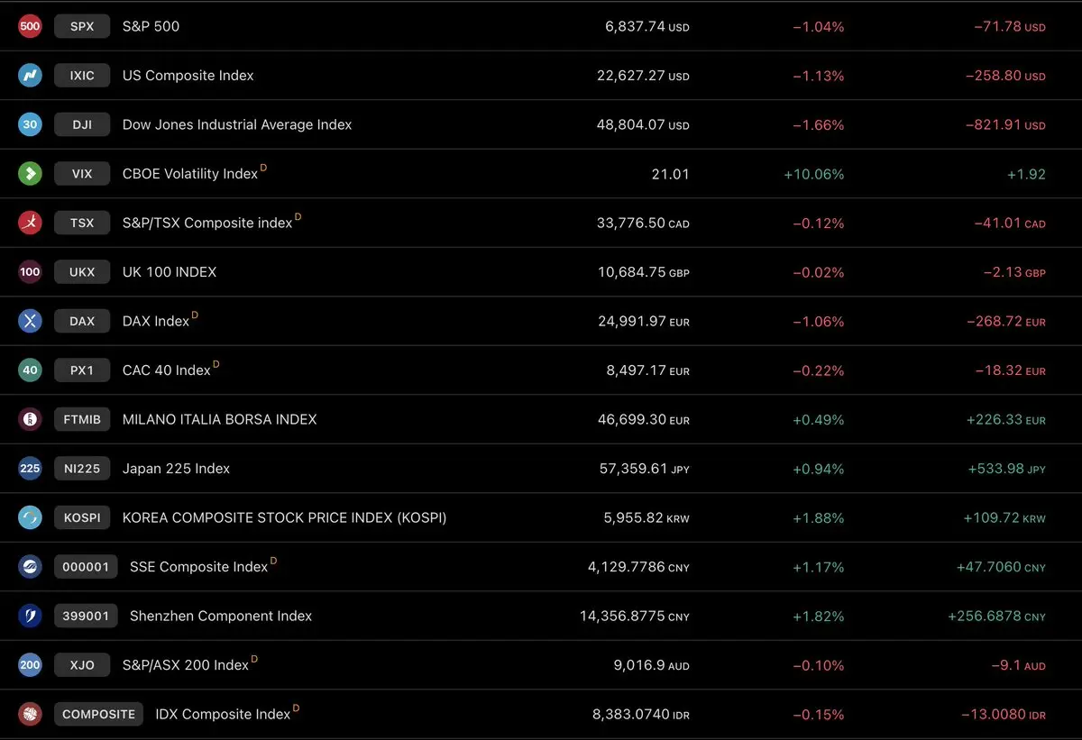Click the 399001 ticker badge
The width and height of the screenshot is (1082, 740).
click(x=86, y=616)
